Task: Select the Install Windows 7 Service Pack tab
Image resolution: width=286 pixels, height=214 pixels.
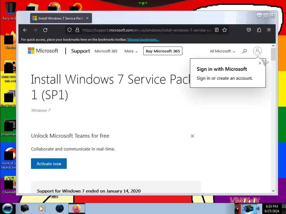Action: pos(61,18)
